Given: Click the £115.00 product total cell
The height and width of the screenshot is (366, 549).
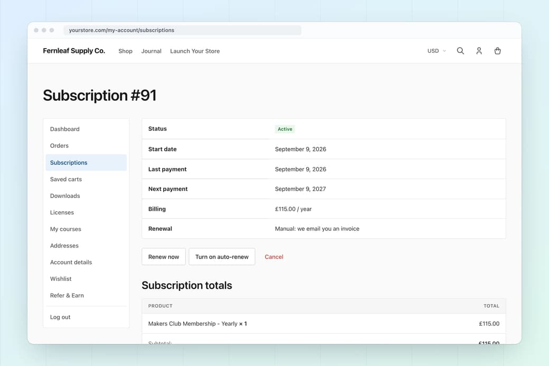Looking at the screenshot, I should [489, 324].
